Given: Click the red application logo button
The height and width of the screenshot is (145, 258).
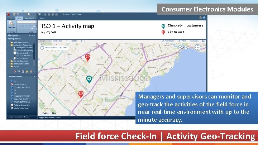Looking at the screenshot, I should click(x=9, y=14).
